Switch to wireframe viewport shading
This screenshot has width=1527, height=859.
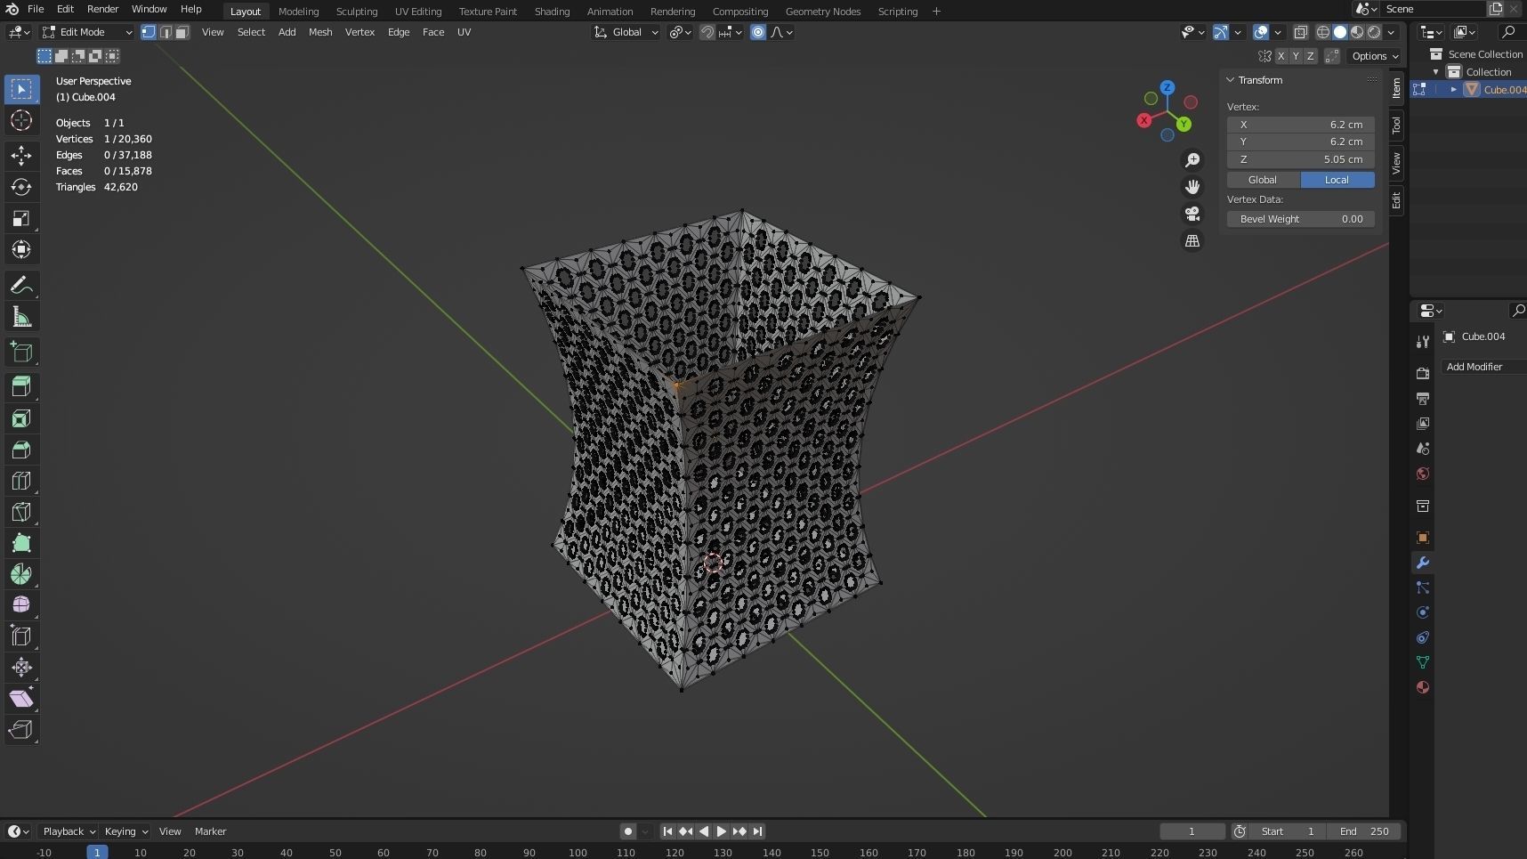coord(1323,32)
